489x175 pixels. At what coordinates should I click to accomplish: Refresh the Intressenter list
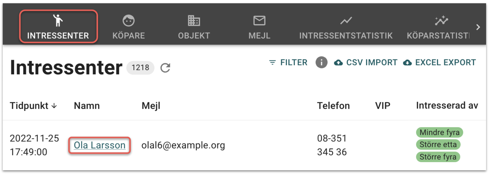tap(165, 68)
